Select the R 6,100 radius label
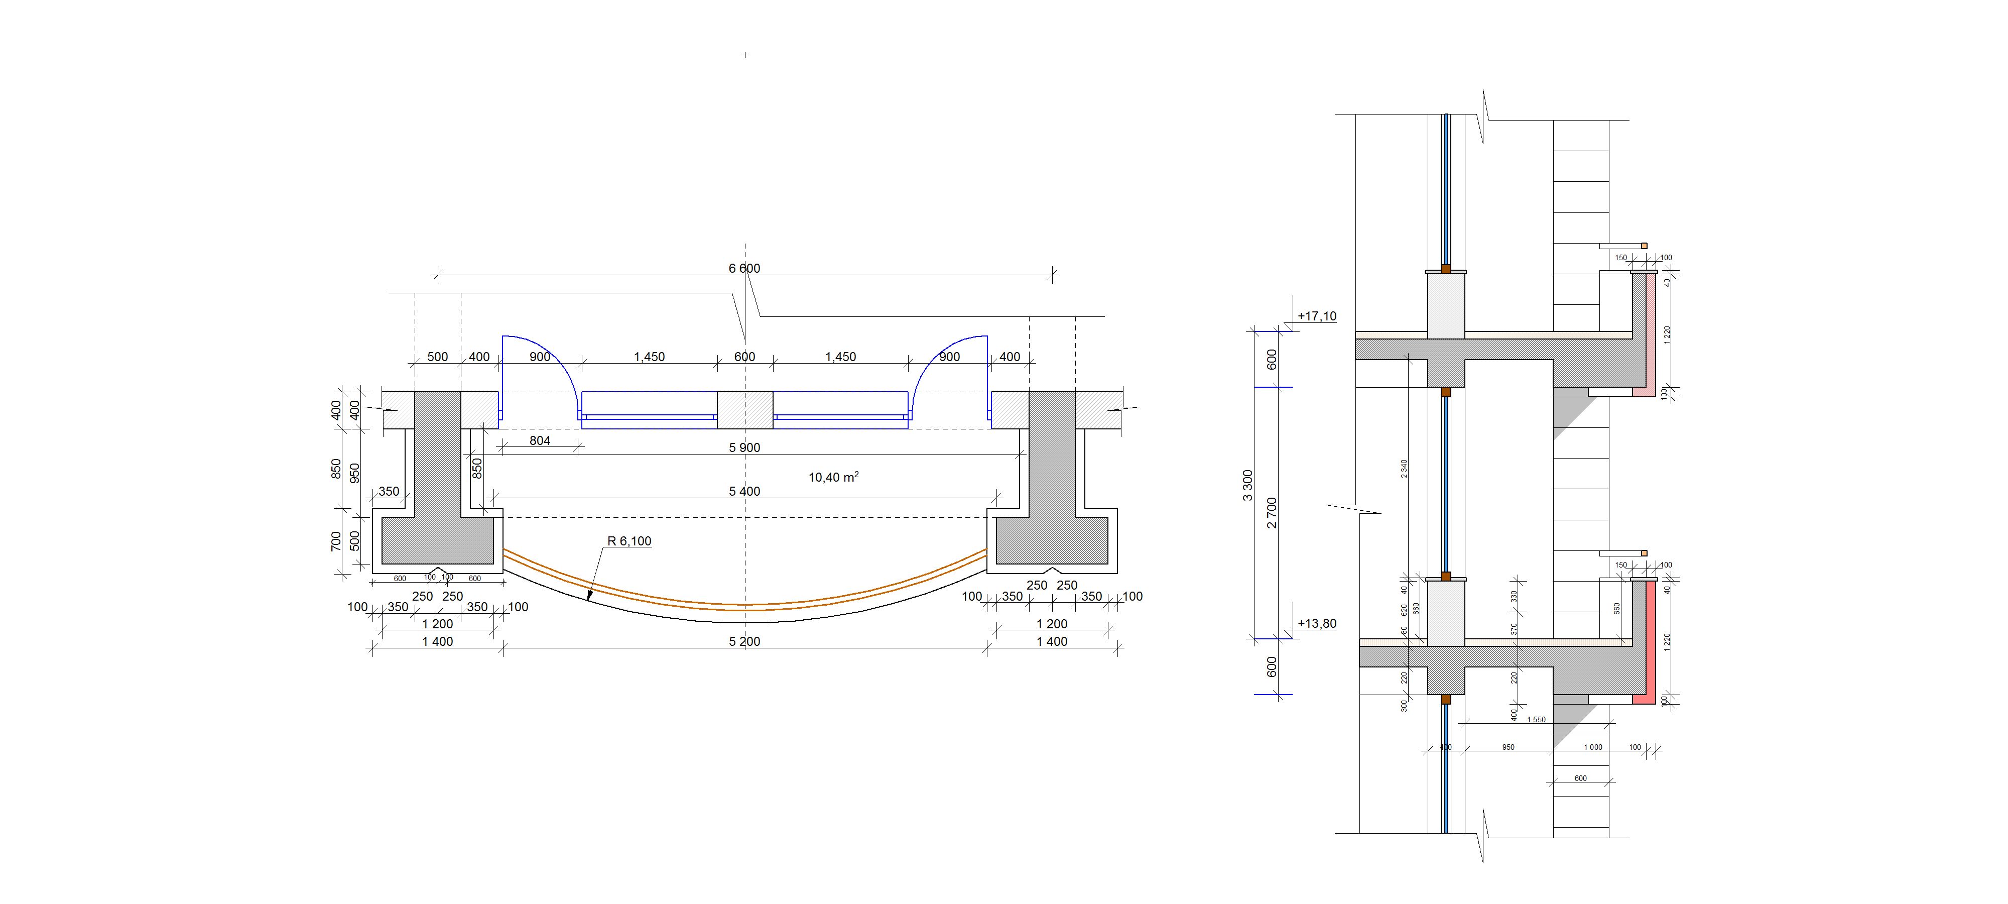The height and width of the screenshot is (904, 2008). pyautogui.click(x=629, y=541)
